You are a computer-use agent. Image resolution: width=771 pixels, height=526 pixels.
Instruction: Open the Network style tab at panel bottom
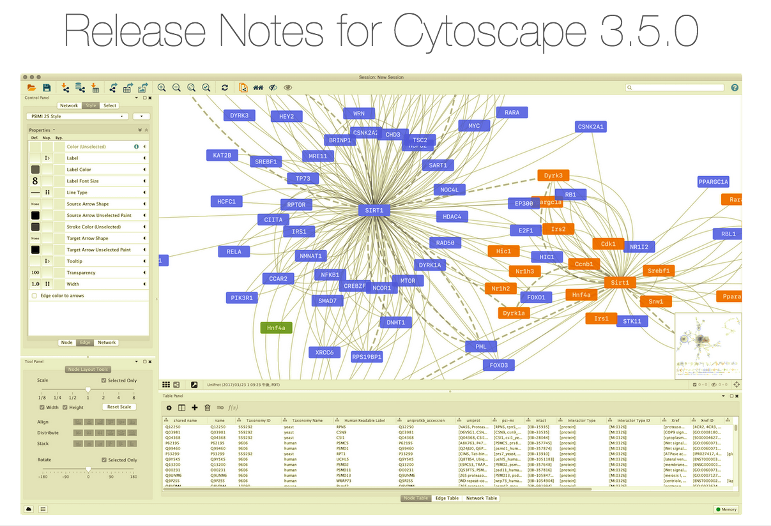pyautogui.click(x=107, y=343)
